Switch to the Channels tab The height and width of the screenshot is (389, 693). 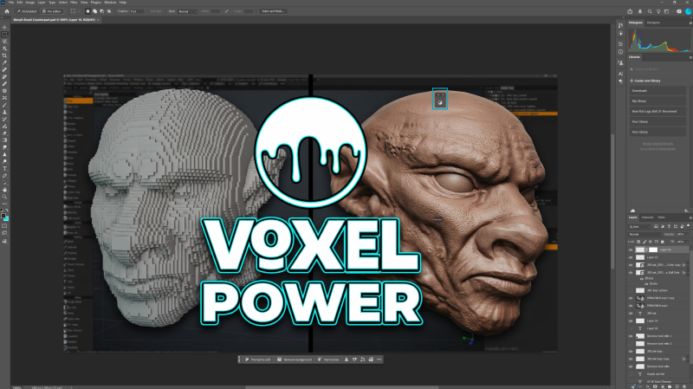tap(647, 217)
